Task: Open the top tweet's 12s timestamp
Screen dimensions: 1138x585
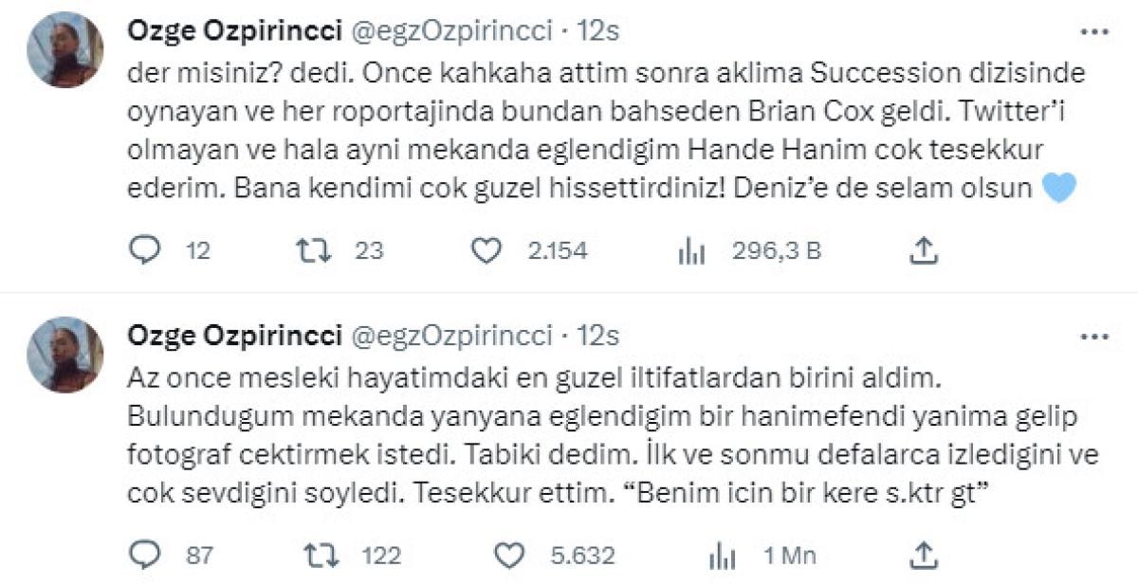Action: click(598, 31)
